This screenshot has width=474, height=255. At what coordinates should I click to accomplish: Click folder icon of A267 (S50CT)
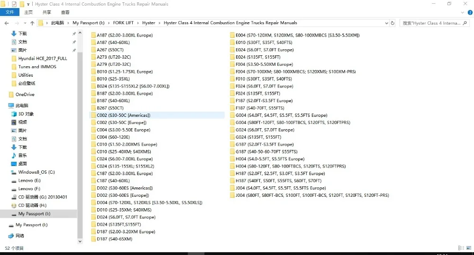93,50
